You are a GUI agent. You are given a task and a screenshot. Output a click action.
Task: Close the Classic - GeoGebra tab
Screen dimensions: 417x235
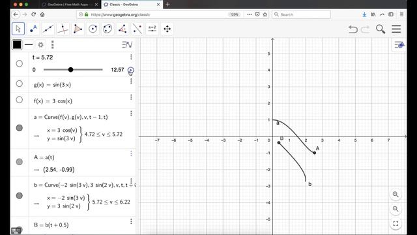tap(158, 5)
